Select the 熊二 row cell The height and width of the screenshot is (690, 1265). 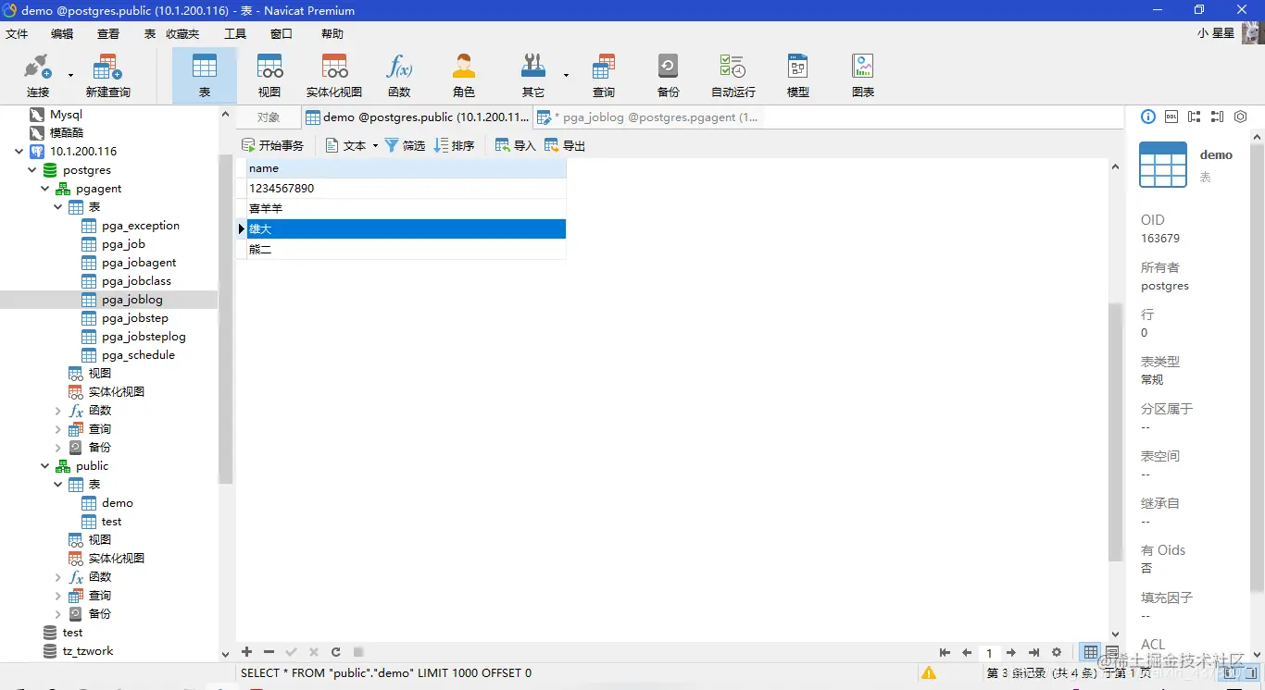[x=406, y=250]
